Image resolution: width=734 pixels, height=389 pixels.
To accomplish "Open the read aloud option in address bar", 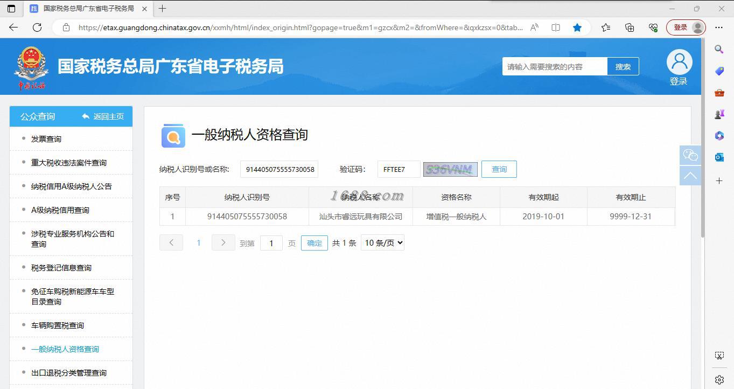I will [534, 27].
